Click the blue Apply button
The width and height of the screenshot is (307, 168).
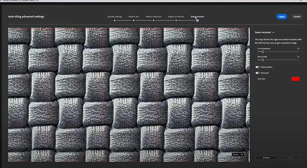282,17
